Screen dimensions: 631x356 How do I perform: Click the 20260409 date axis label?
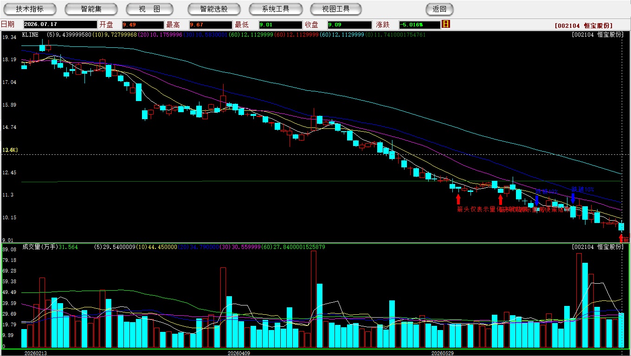tap(239, 353)
